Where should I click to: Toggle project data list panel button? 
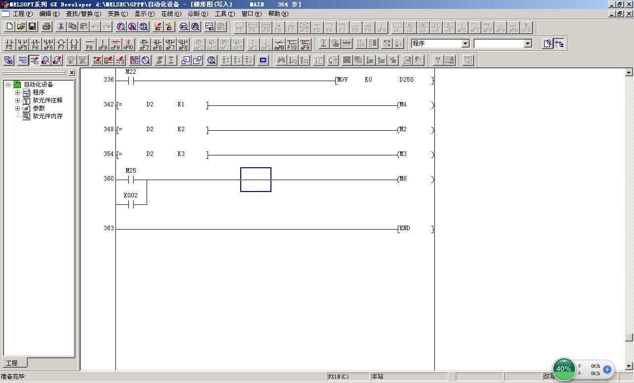559,44
